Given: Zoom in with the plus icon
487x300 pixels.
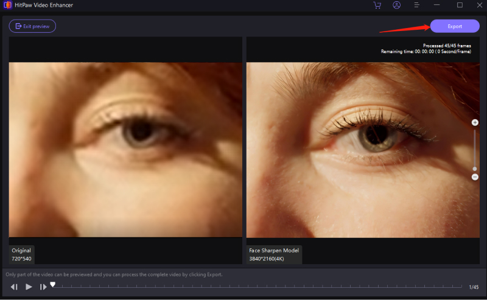Looking at the screenshot, I should (475, 122).
